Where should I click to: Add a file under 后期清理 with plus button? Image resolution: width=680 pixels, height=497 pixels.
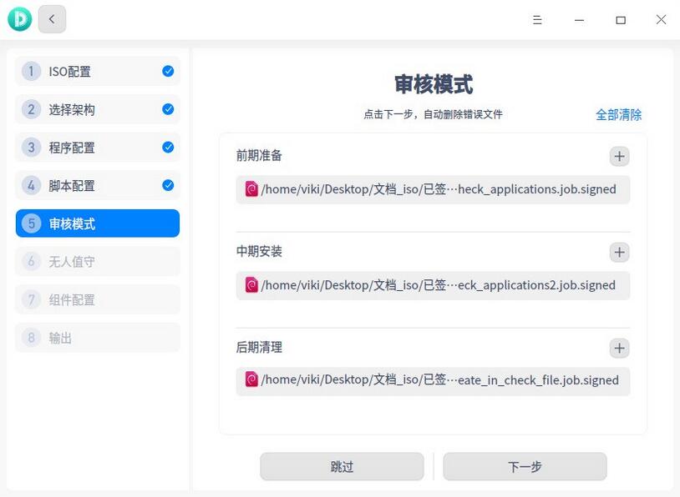(619, 348)
